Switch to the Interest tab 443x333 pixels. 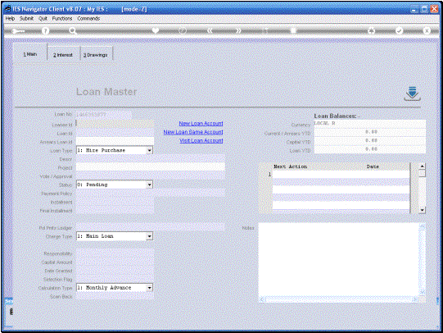coord(63,55)
